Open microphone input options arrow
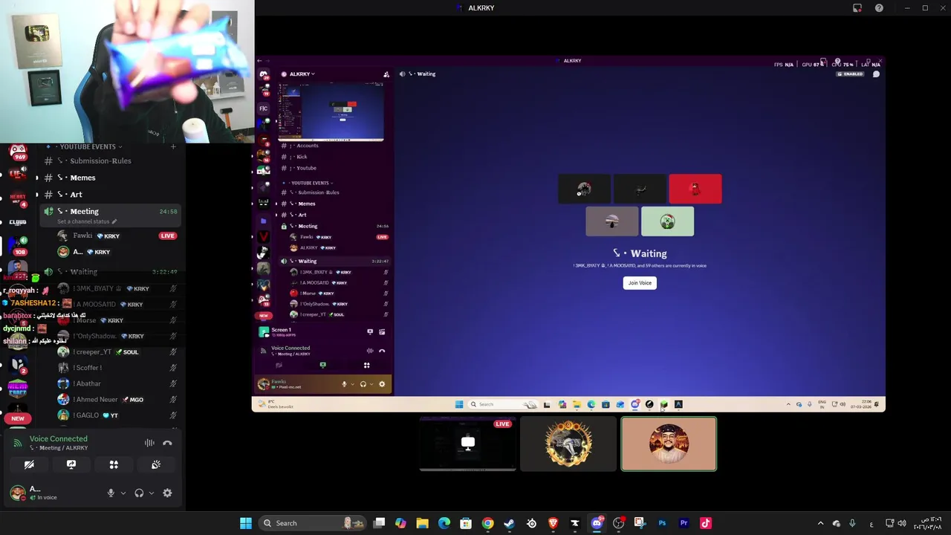 pos(123,493)
